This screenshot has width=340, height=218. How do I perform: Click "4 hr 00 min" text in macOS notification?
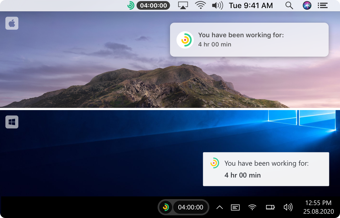point(215,44)
